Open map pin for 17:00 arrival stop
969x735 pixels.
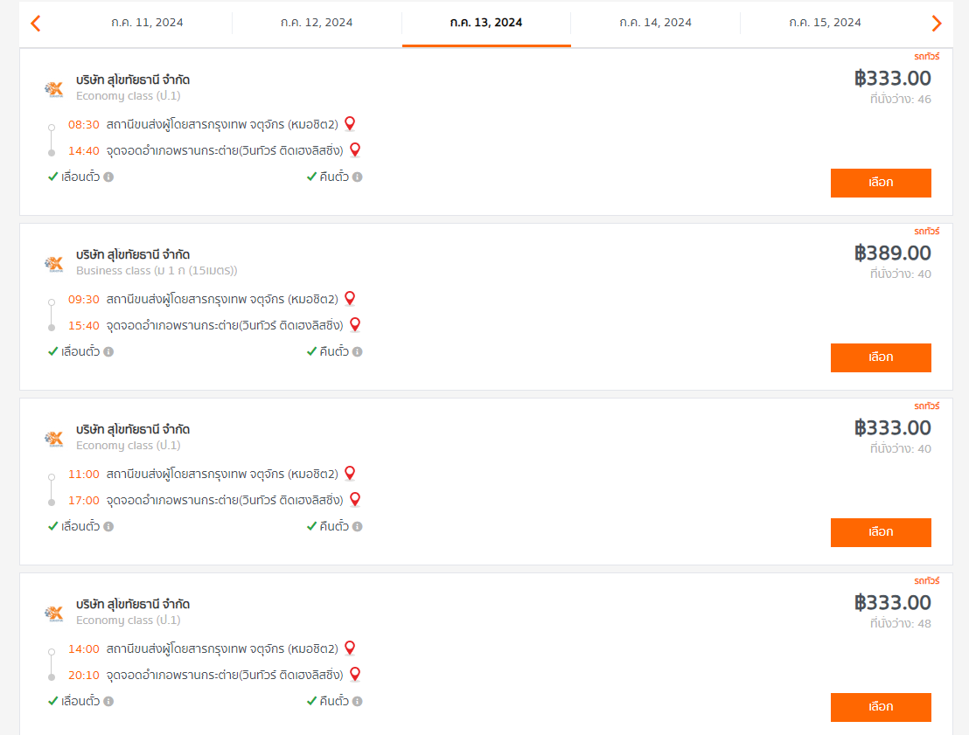click(x=355, y=500)
